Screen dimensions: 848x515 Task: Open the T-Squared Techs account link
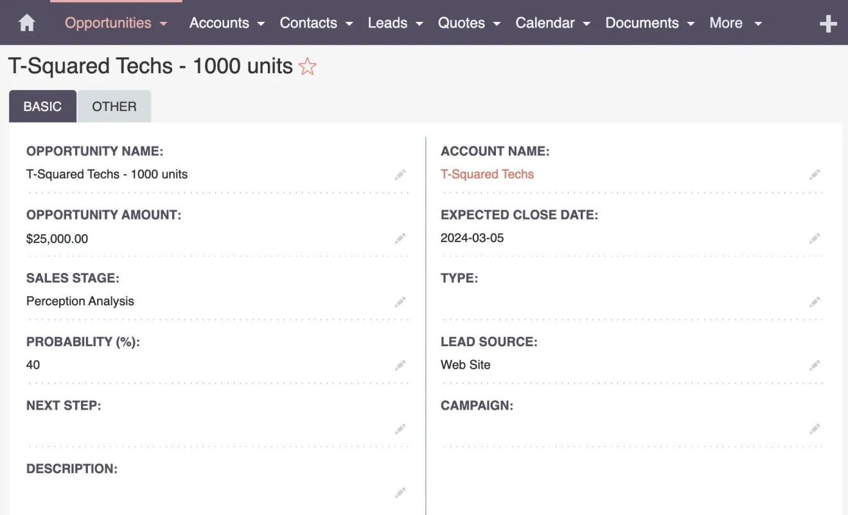[x=487, y=174]
